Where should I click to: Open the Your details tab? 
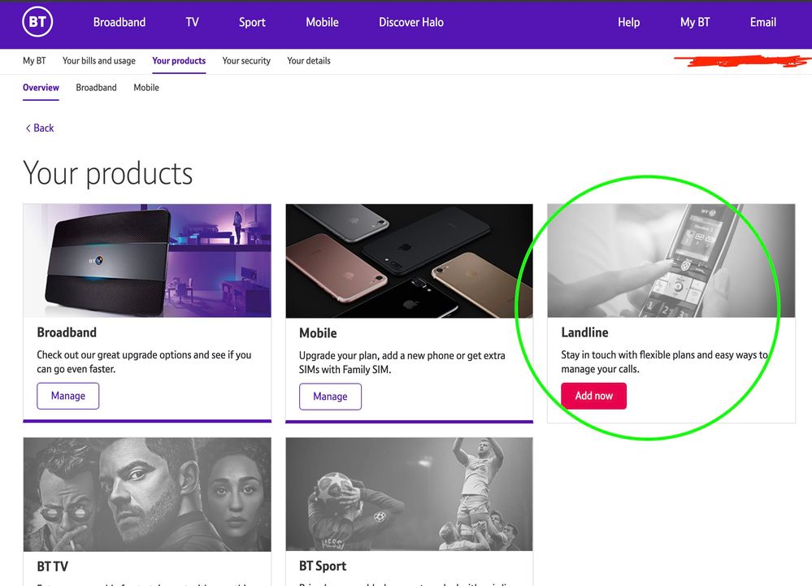pyautogui.click(x=309, y=61)
